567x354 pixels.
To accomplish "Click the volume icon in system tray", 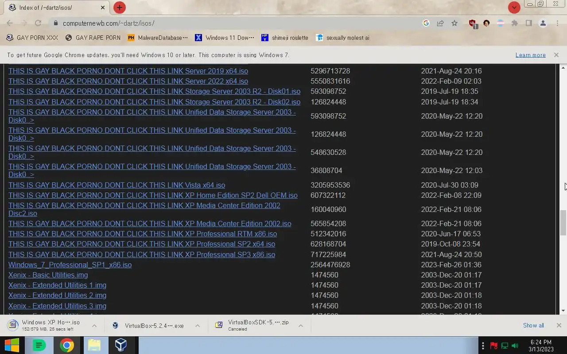I will 515,346.
